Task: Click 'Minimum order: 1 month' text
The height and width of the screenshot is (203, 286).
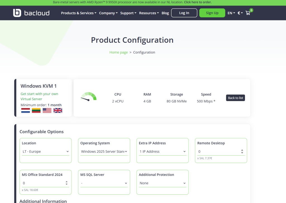Action: point(41,105)
